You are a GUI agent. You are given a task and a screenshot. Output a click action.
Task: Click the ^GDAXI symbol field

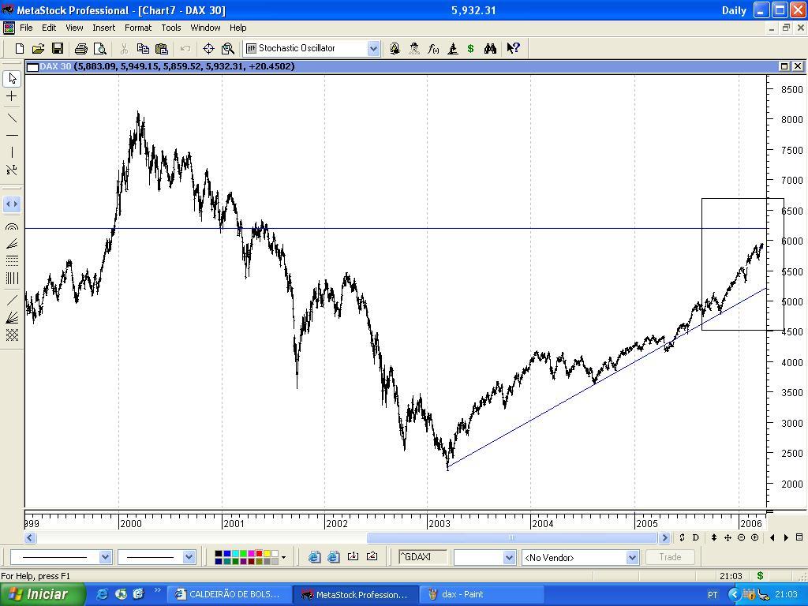pos(423,557)
